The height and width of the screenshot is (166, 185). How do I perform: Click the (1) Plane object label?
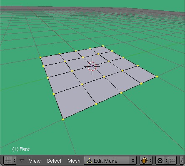point(21,149)
